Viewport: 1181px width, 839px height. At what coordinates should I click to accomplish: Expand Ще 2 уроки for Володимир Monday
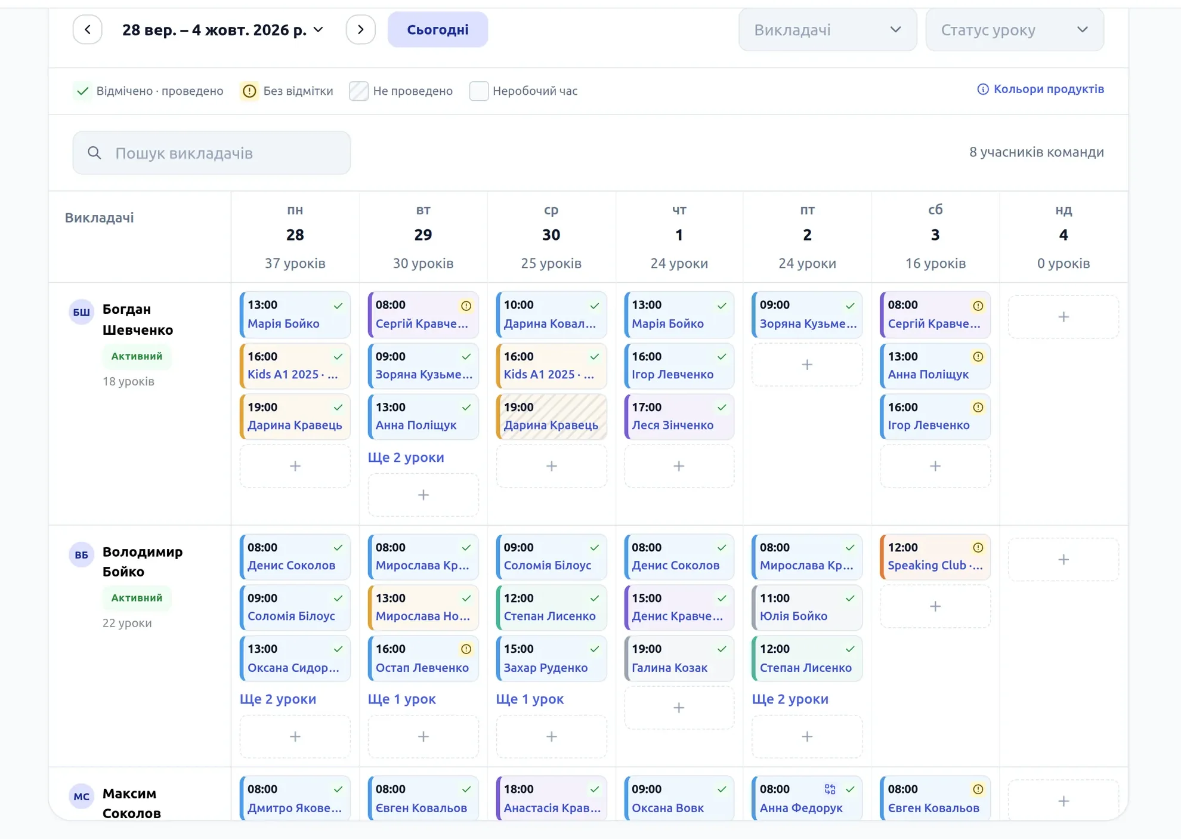(277, 699)
